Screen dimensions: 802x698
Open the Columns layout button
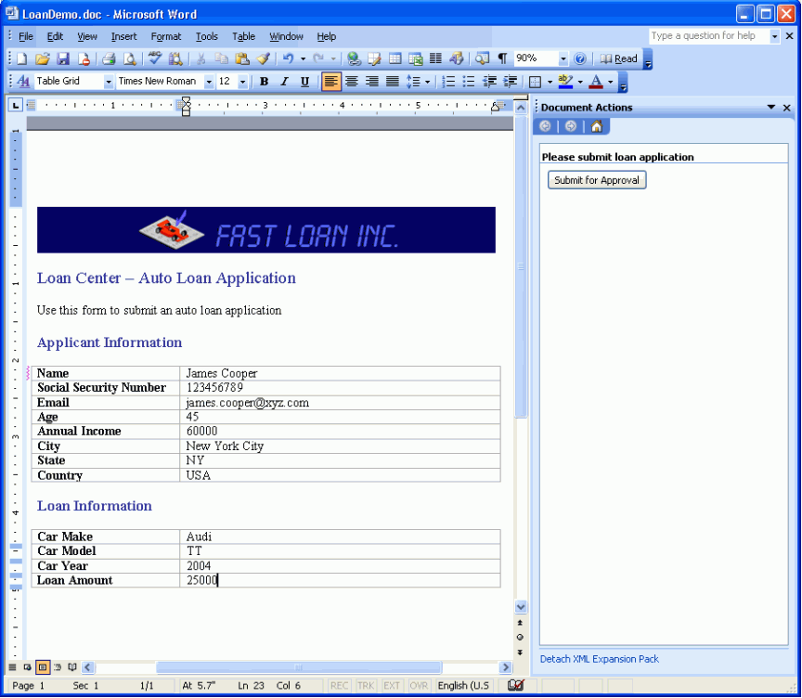[x=435, y=58]
